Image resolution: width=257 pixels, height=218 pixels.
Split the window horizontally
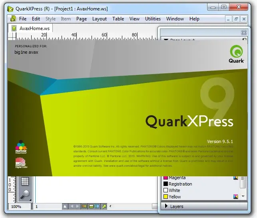coord(91,206)
